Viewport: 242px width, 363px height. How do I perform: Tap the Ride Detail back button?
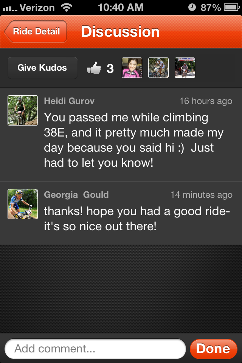[36, 31]
